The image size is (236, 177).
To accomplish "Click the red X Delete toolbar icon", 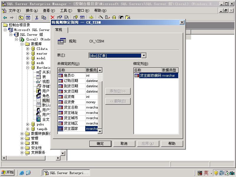I will point(53,17).
